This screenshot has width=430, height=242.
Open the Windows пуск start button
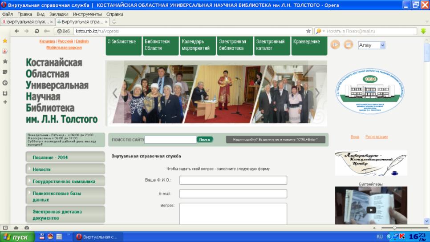[17, 237]
